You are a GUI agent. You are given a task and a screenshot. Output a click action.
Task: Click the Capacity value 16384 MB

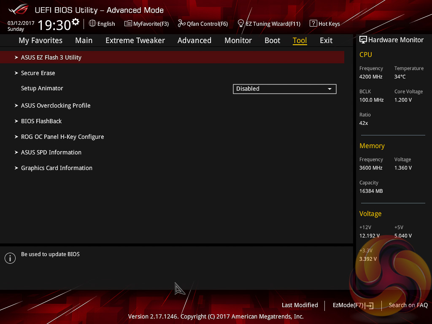[x=371, y=191]
